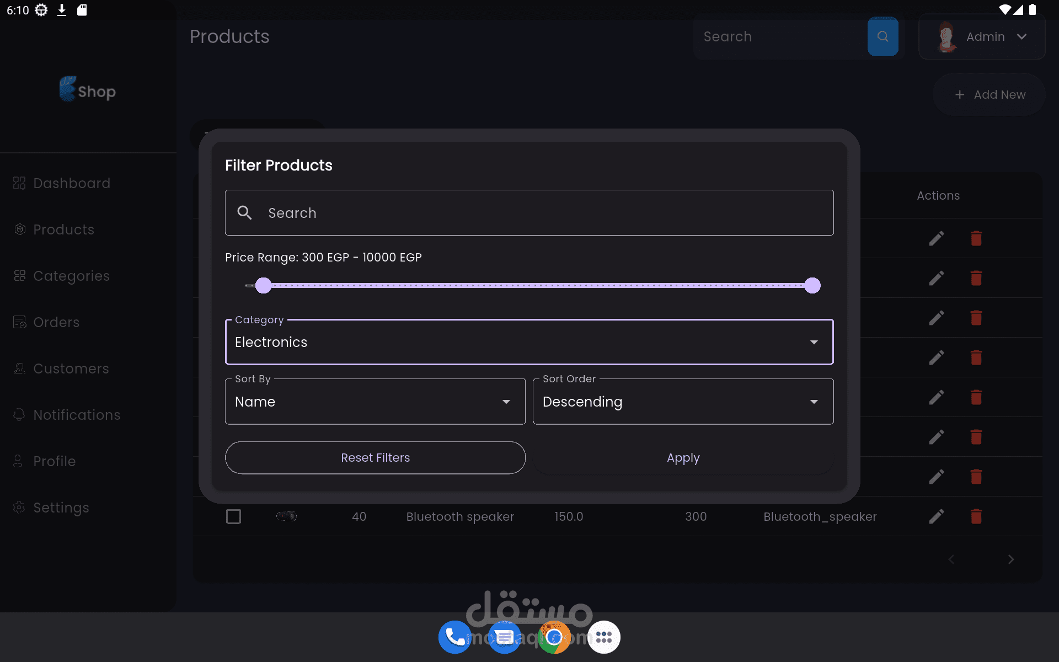Open the app drawer icon in dock
Screen dimensions: 1059x662
(603, 637)
